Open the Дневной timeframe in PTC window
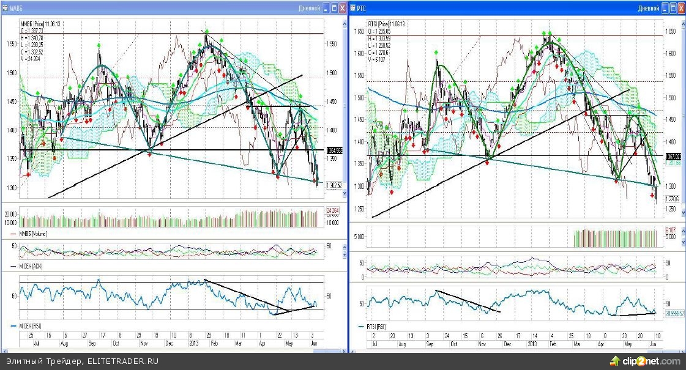686x370 pixels. [647, 8]
